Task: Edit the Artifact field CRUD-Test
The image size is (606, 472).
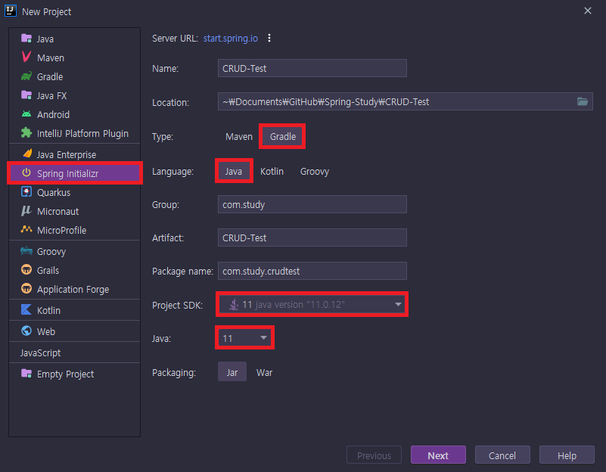Action: (x=312, y=238)
